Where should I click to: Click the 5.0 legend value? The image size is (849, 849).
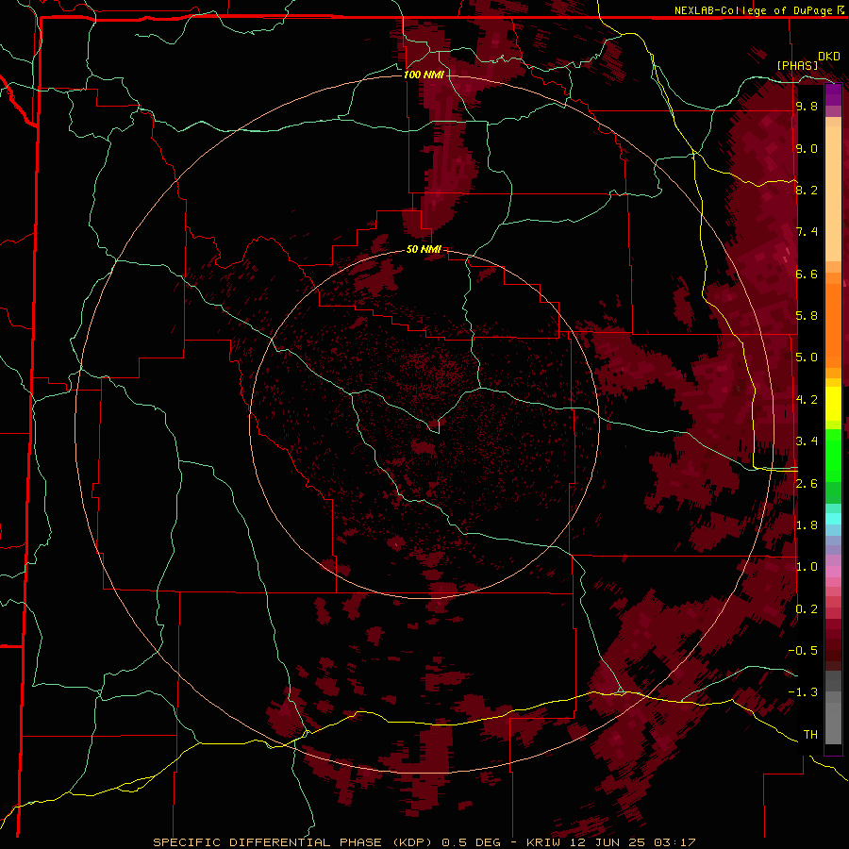tap(807, 358)
